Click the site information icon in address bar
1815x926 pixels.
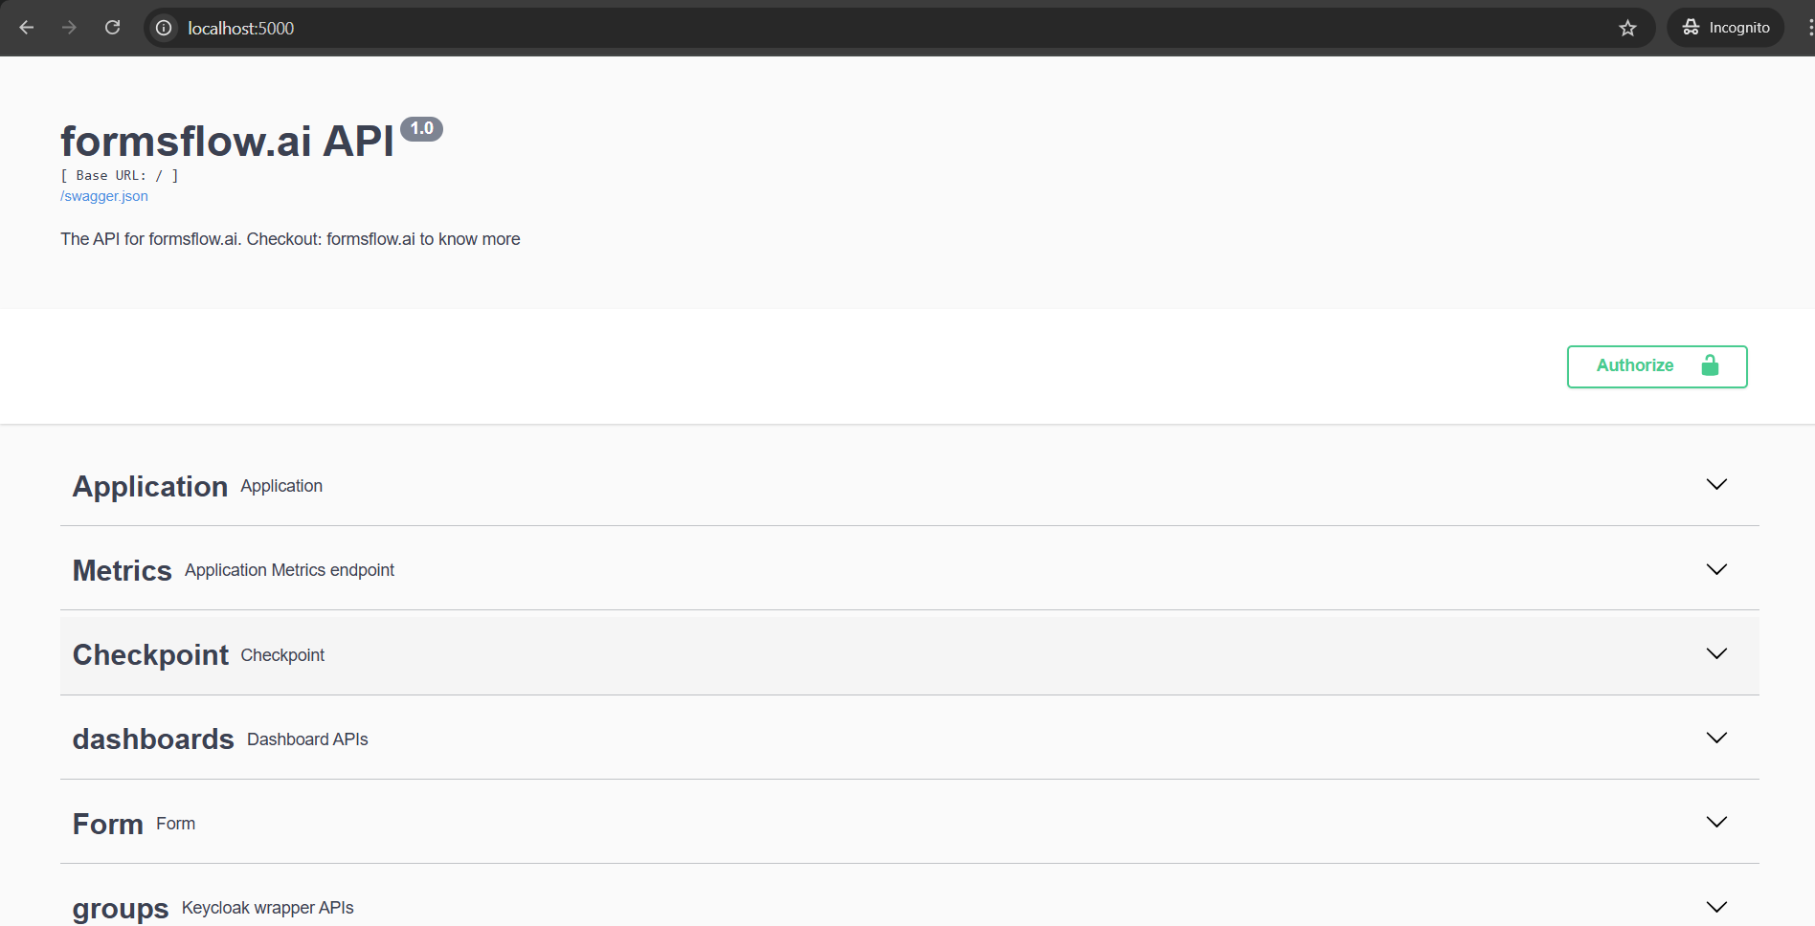(x=164, y=28)
